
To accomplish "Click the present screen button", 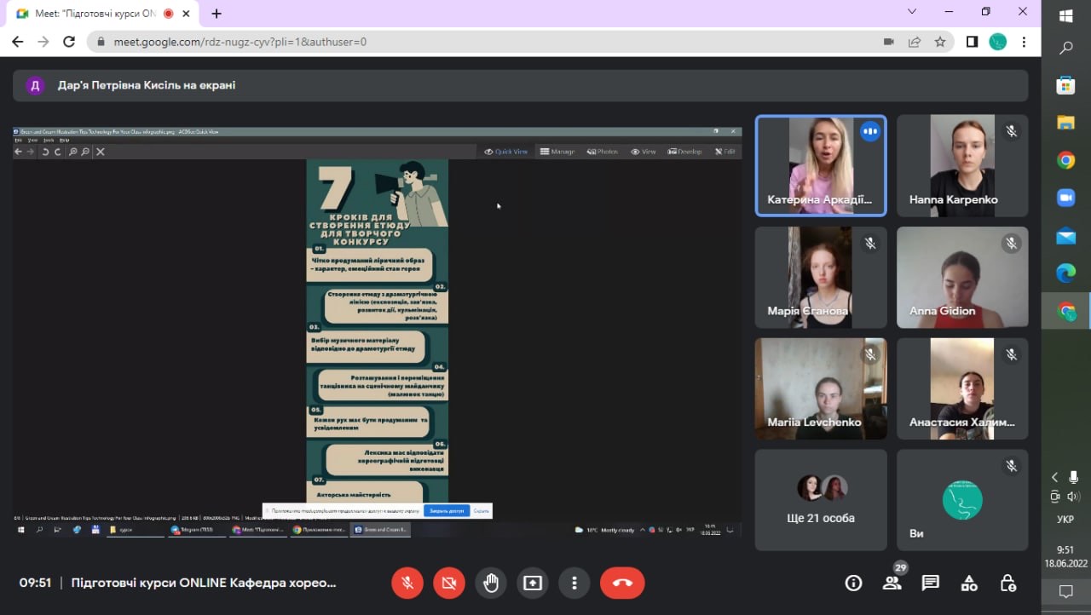I will 533,583.
